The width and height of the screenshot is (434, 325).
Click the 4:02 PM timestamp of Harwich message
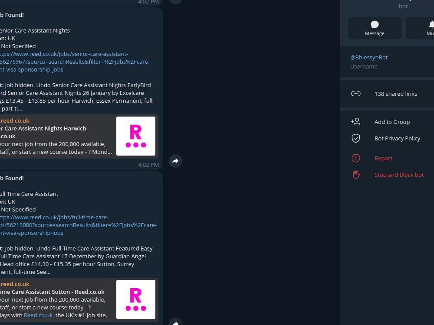coord(148,165)
